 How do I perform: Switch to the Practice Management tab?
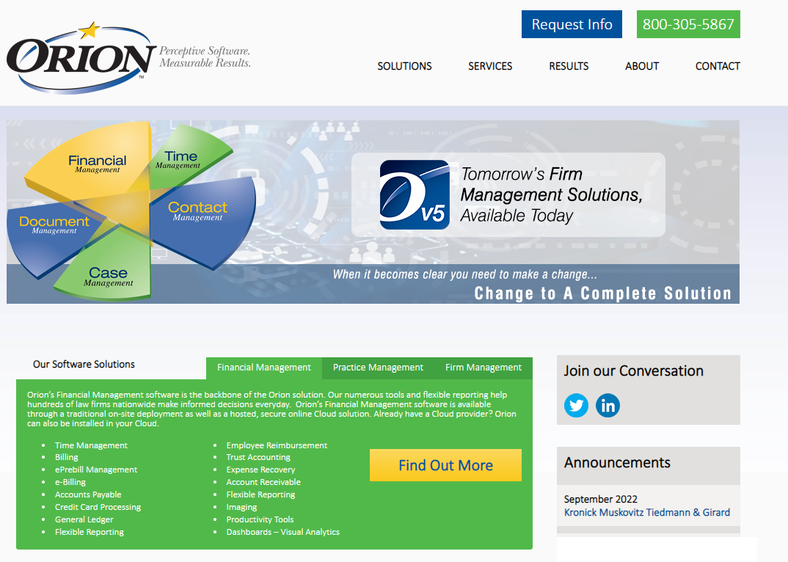(378, 368)
